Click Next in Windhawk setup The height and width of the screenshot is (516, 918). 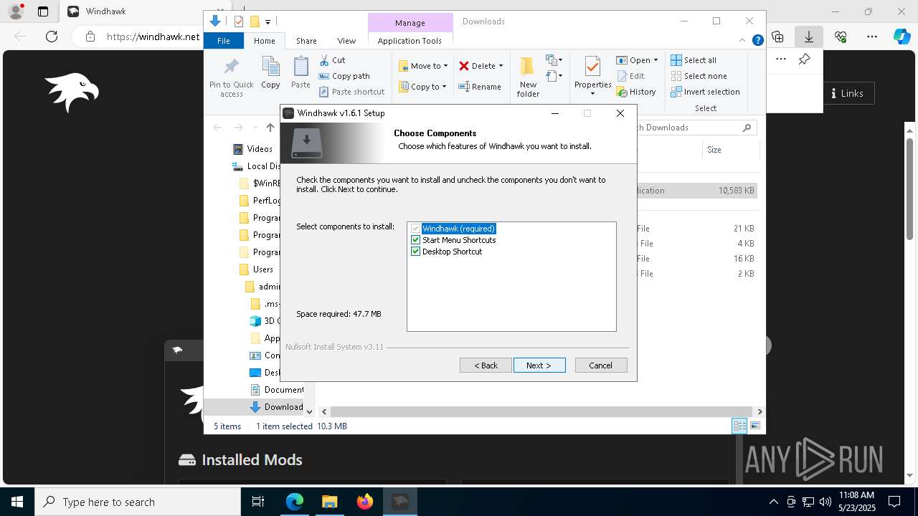pyautogui.click(x=539, y=365)
